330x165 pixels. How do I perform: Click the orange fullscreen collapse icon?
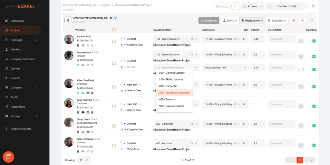pos(235,6)
